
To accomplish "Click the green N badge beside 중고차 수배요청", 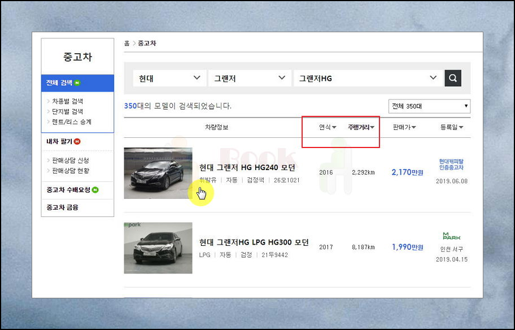I will coord(95,190).
